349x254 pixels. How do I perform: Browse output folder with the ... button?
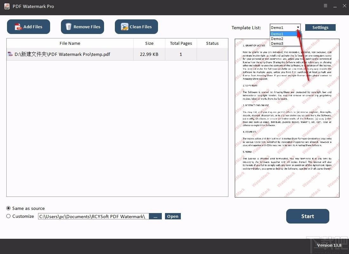click(155, 216)
